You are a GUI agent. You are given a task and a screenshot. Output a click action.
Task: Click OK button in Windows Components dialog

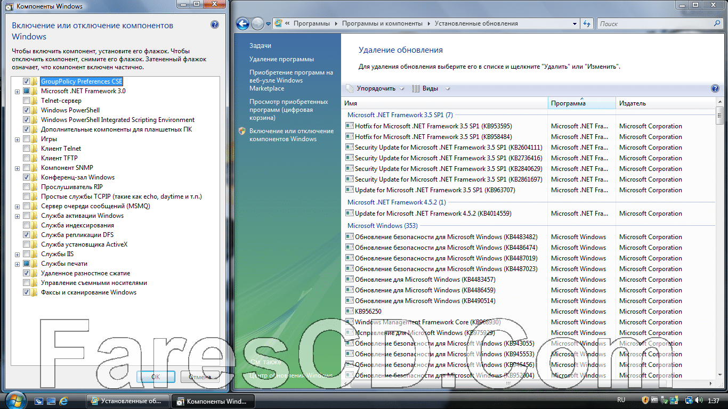click(x=156, y=377)
